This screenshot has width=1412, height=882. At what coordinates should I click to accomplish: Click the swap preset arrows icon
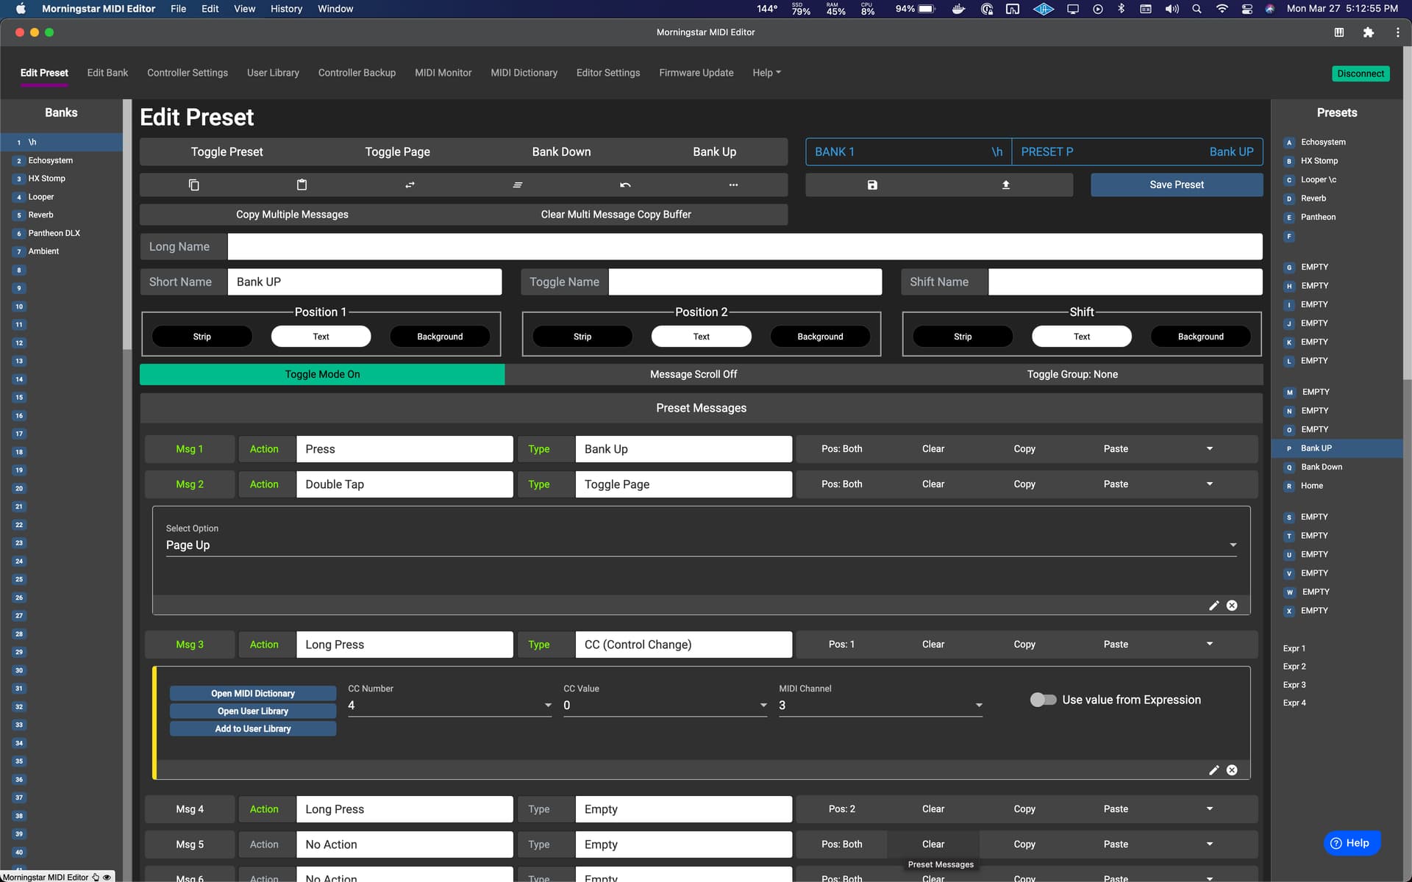[x=410, y=185]
